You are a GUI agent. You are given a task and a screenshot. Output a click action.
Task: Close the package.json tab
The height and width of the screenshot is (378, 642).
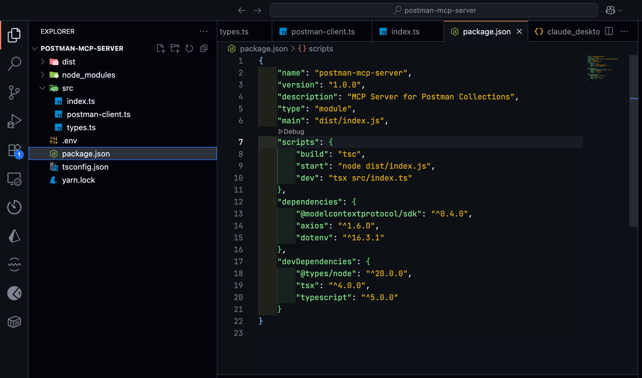[519, 31]
